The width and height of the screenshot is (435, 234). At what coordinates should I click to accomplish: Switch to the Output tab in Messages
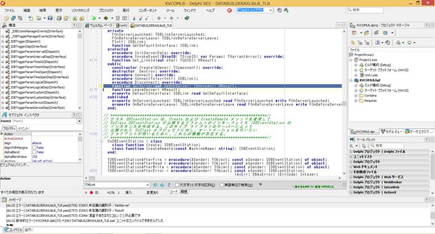tap(28, 230)
